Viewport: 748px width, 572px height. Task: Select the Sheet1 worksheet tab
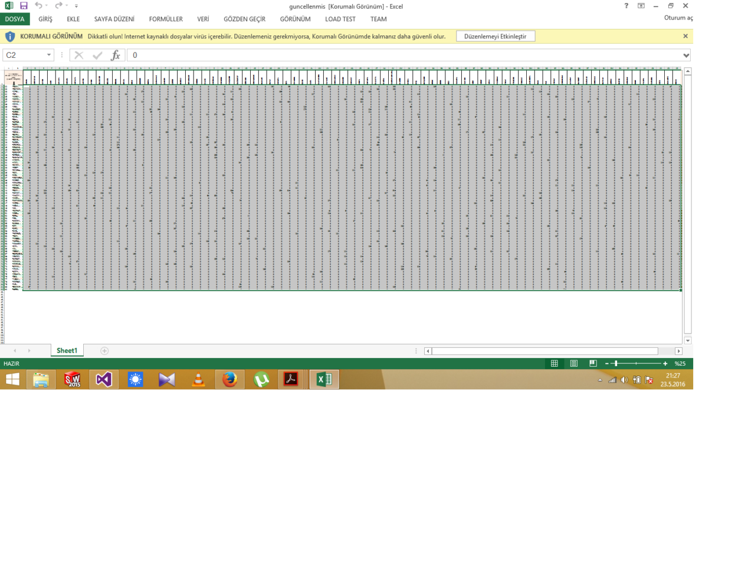pos(67,350)
